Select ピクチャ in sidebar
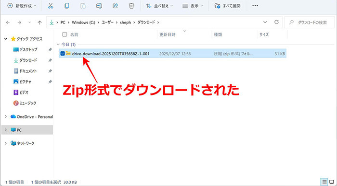Viewport: 337px width, 186px height. click(22, 82)
